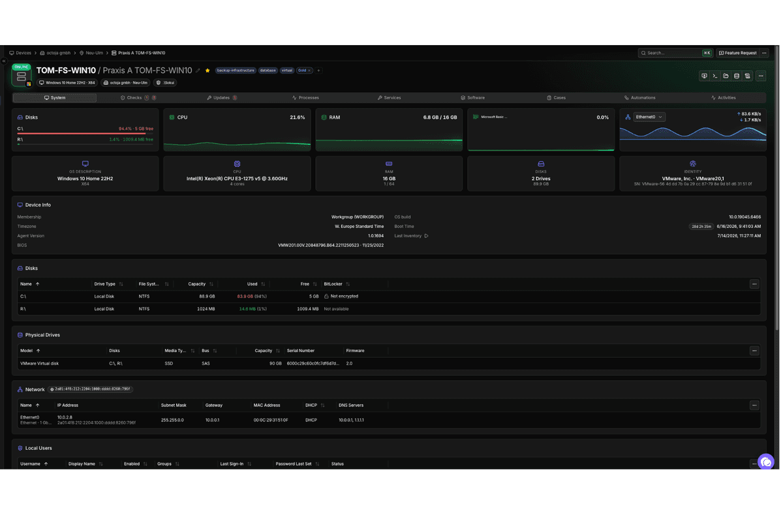
Task: Click the Identity VMware icon
Action: click(693, 164)
